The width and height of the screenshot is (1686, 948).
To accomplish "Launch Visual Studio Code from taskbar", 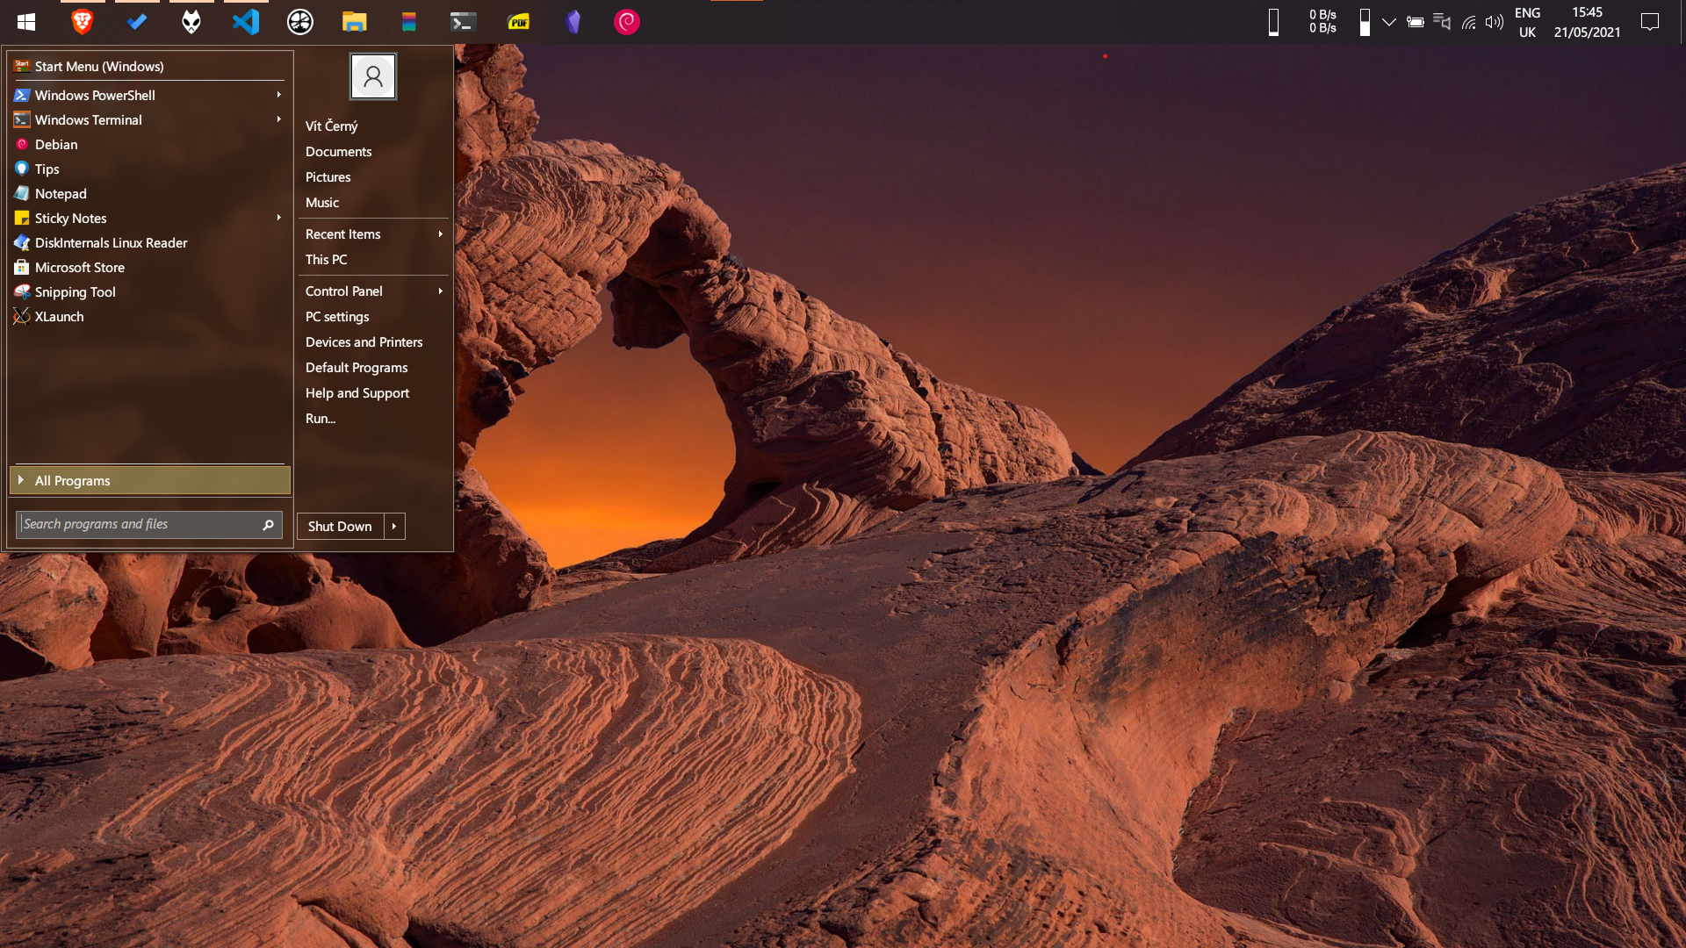I will pyautogui.click(x=246, y=22).
